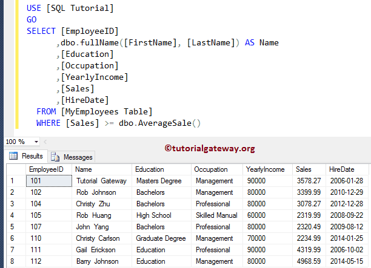Select the EmployeeID cell with 101
The width and height of the screenshot is (371, 268).
coord(38,181)
